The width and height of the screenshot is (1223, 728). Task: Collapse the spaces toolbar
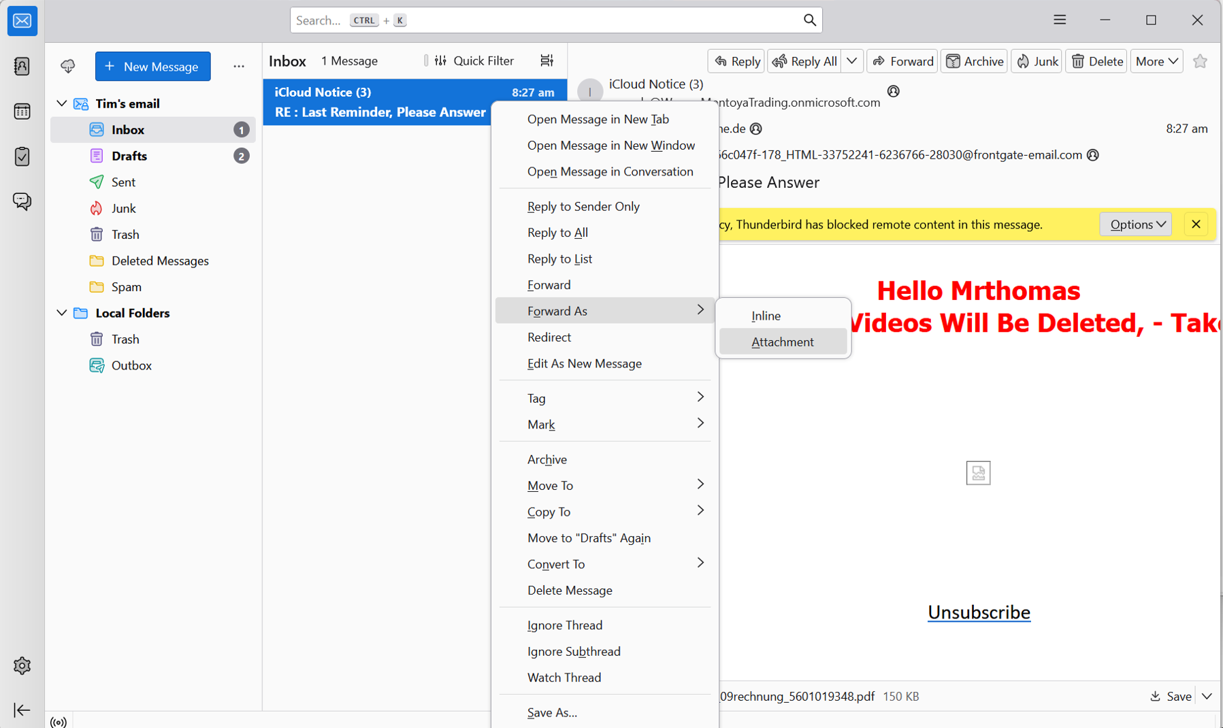point(22,710)
